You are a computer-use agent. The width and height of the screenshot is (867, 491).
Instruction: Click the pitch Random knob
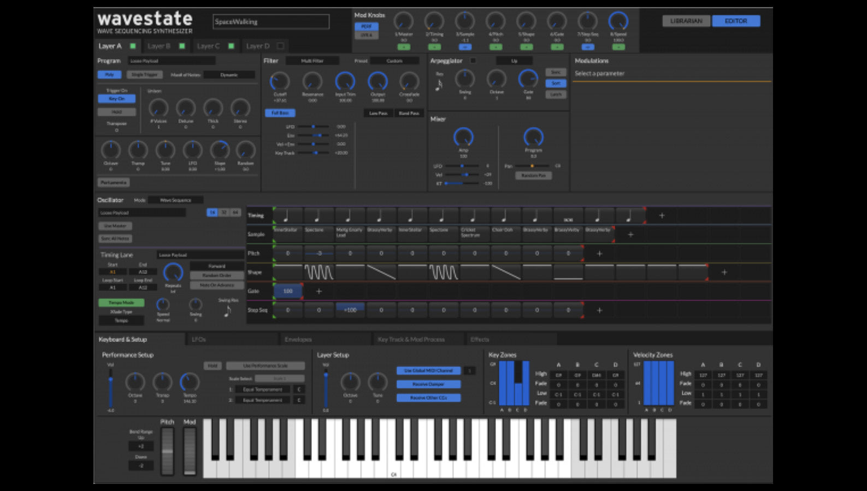coord(246,149)
